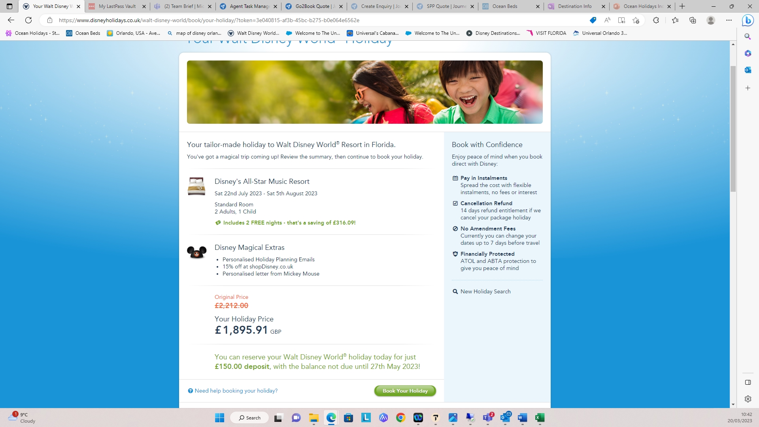Open Excel from the taskbar

pos(540,418)
